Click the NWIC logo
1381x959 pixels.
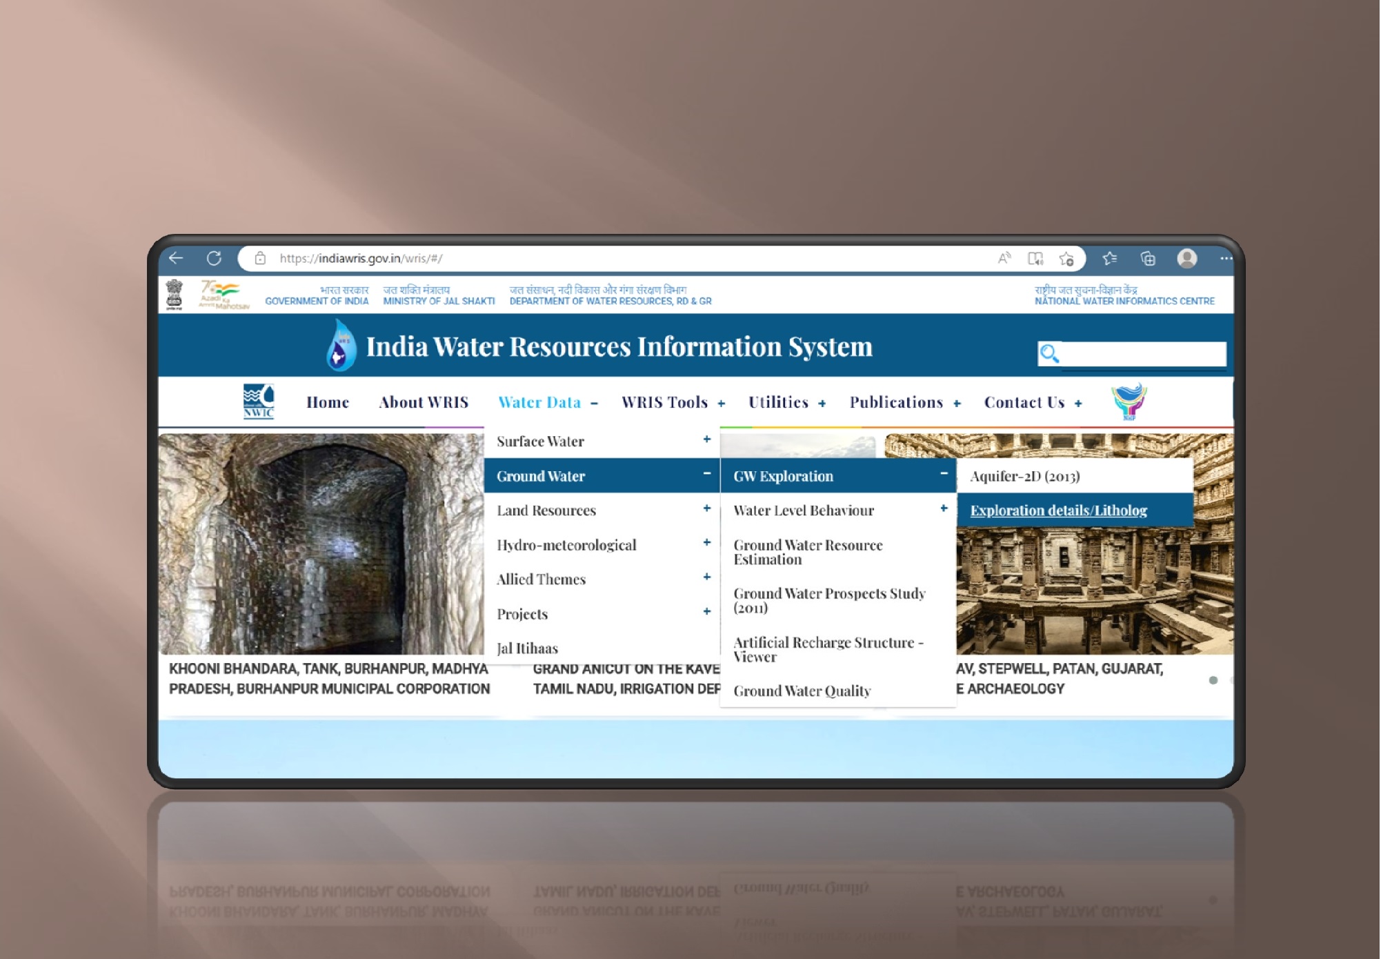click(259, 402)
